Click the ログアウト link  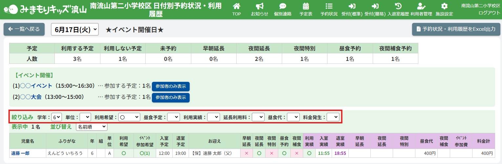coord(489,12)
